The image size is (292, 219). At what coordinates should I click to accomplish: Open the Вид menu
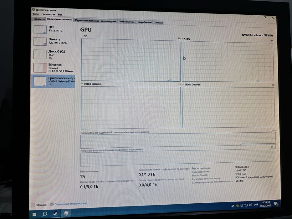60,14
